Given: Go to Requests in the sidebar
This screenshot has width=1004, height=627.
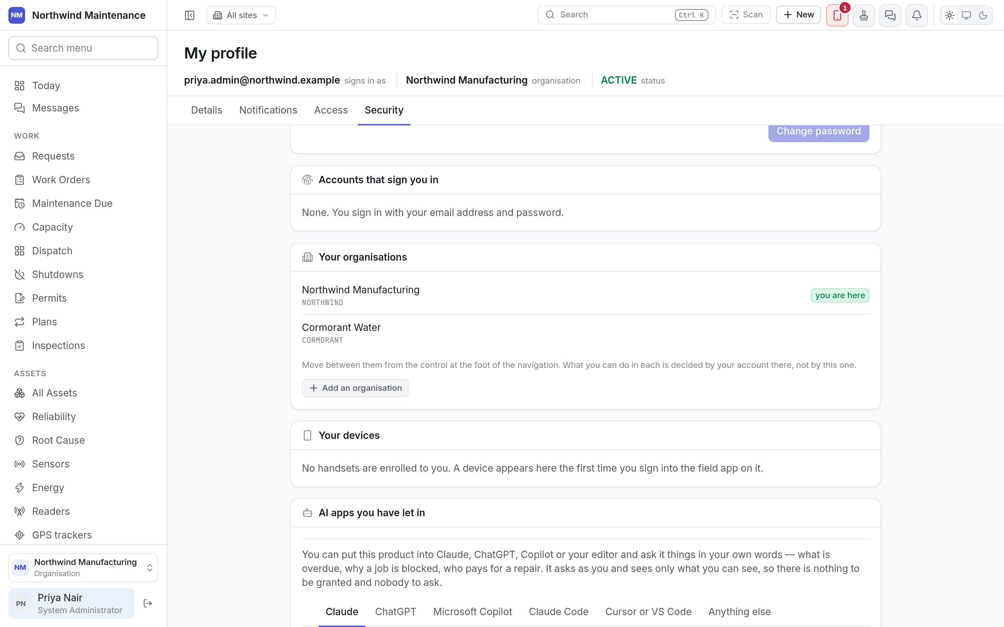Looking at the screenshot, I should click(83, 156).
